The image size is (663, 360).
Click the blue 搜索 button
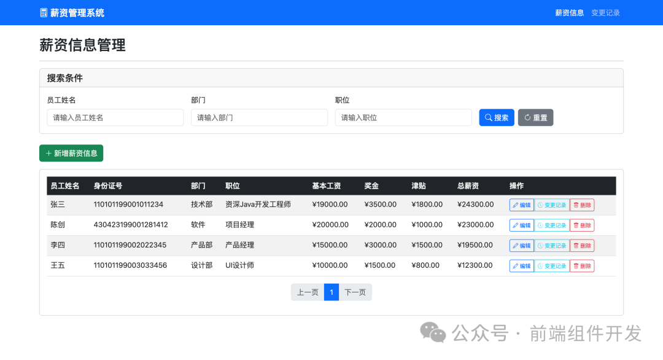(x=497, y=117)
